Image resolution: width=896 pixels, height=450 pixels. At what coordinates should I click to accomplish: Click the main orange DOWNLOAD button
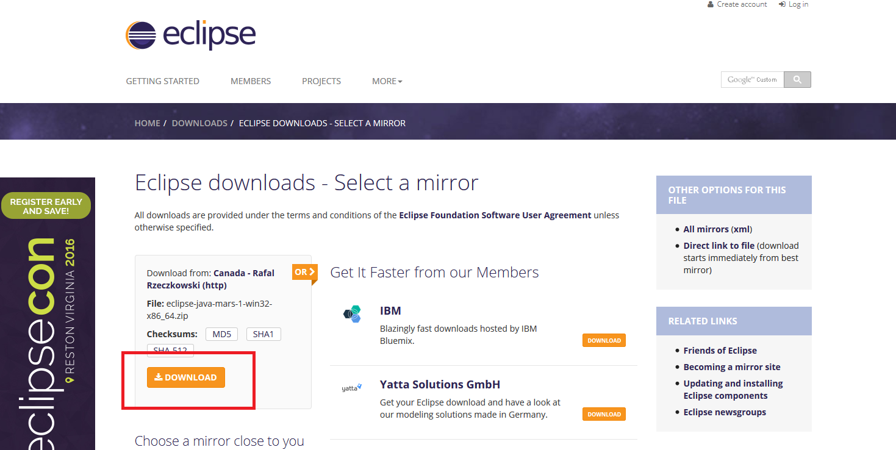[x=185, y=377]
